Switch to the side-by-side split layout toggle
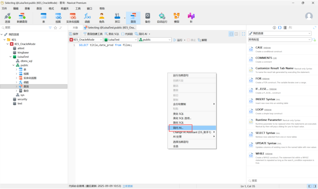This screenshot has height=189, width=318. pyautogui.click(x=237, y=34)
